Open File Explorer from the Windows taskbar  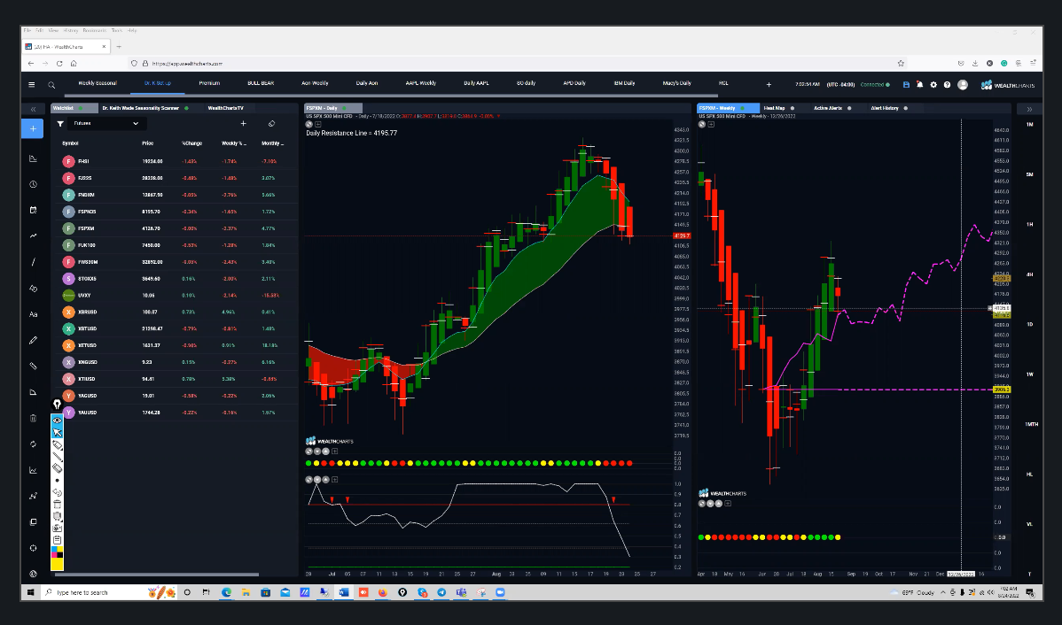click(246, 592)
